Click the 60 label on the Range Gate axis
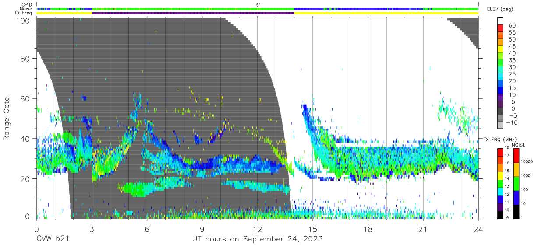 coord(26,98)
